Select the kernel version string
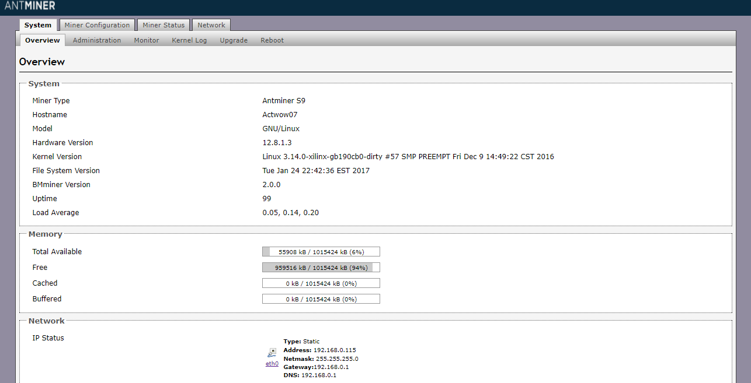The width and height of the screenshot is (751, 383). click(408, 157)
